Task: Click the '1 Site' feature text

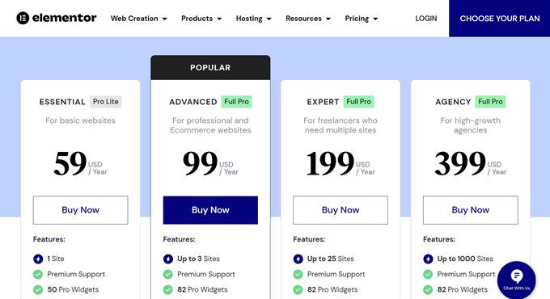Action: (x=56, y=259)
